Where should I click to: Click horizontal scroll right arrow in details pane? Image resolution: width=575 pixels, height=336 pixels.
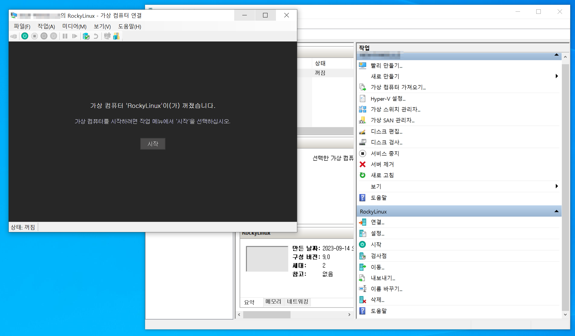point(349,315)
